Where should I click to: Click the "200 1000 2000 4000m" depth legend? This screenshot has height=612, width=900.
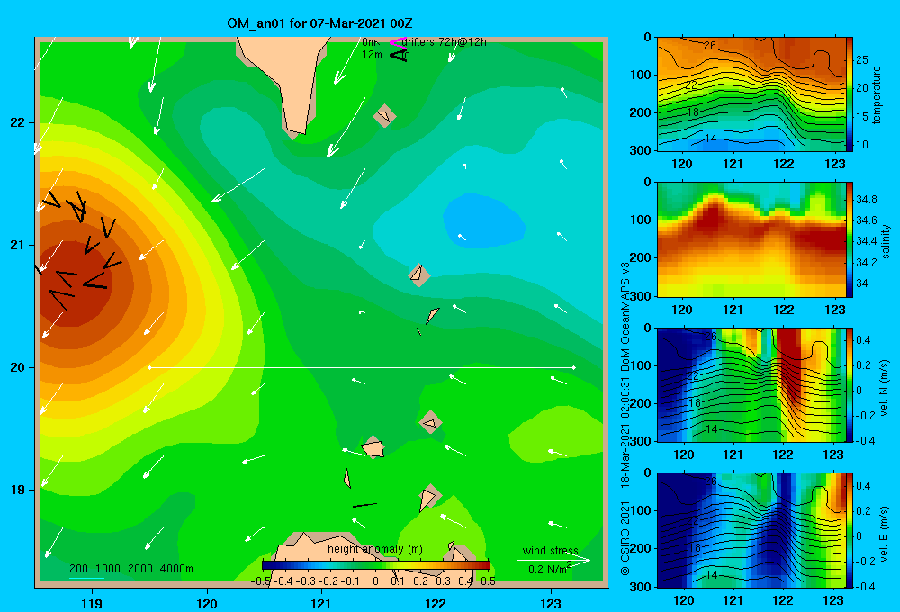click(x=130, y=569)
